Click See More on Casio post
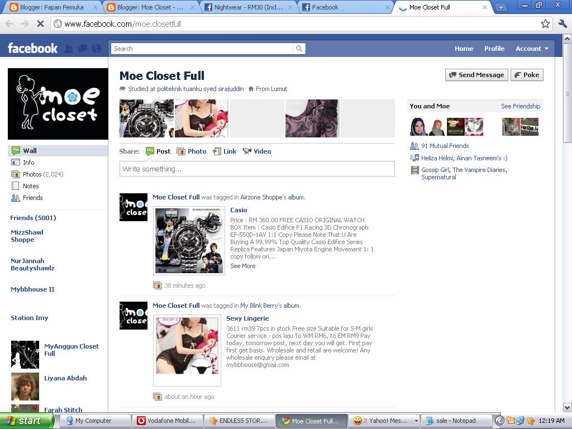This screenshot has width=572, height=429. 242,266
